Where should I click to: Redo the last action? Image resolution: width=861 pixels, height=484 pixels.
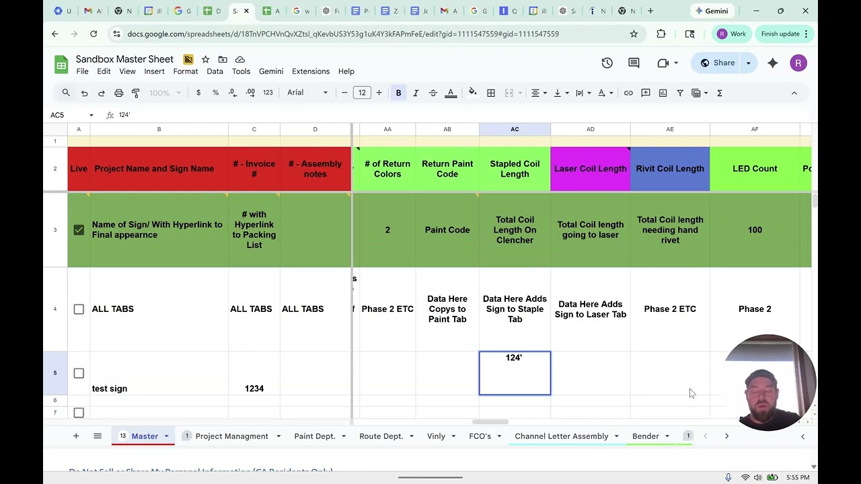(x=102, y=93)
